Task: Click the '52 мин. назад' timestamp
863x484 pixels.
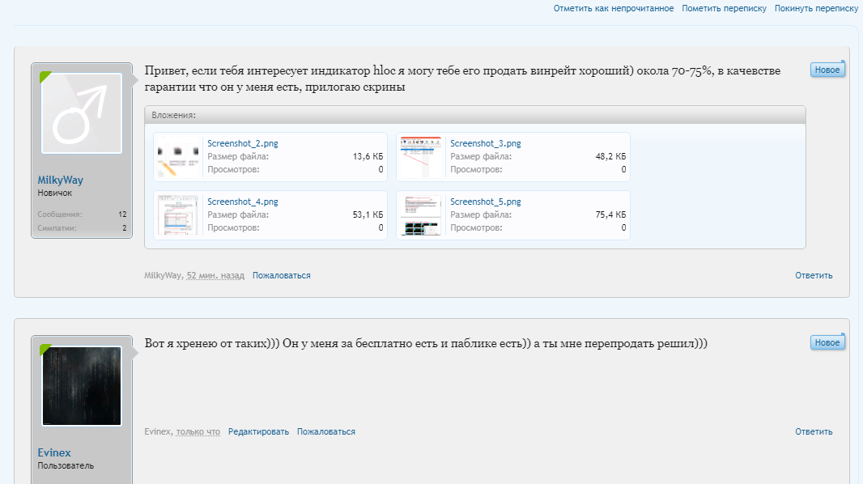Action: pyautogui.click(x=215, y=275)
